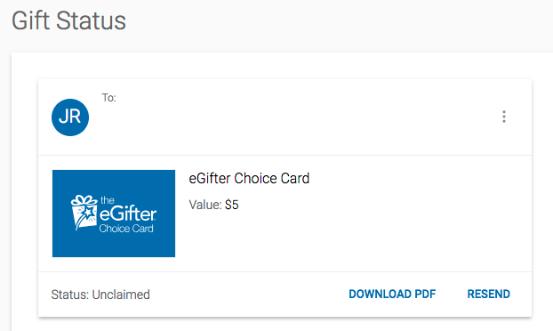Click the blank space between Unclaimed and Download PDF

coord(249,295)
